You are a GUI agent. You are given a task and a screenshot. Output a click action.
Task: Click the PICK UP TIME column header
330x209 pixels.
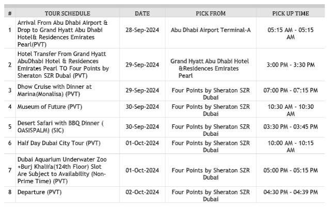pyautogui.click(x=291, y=13)
